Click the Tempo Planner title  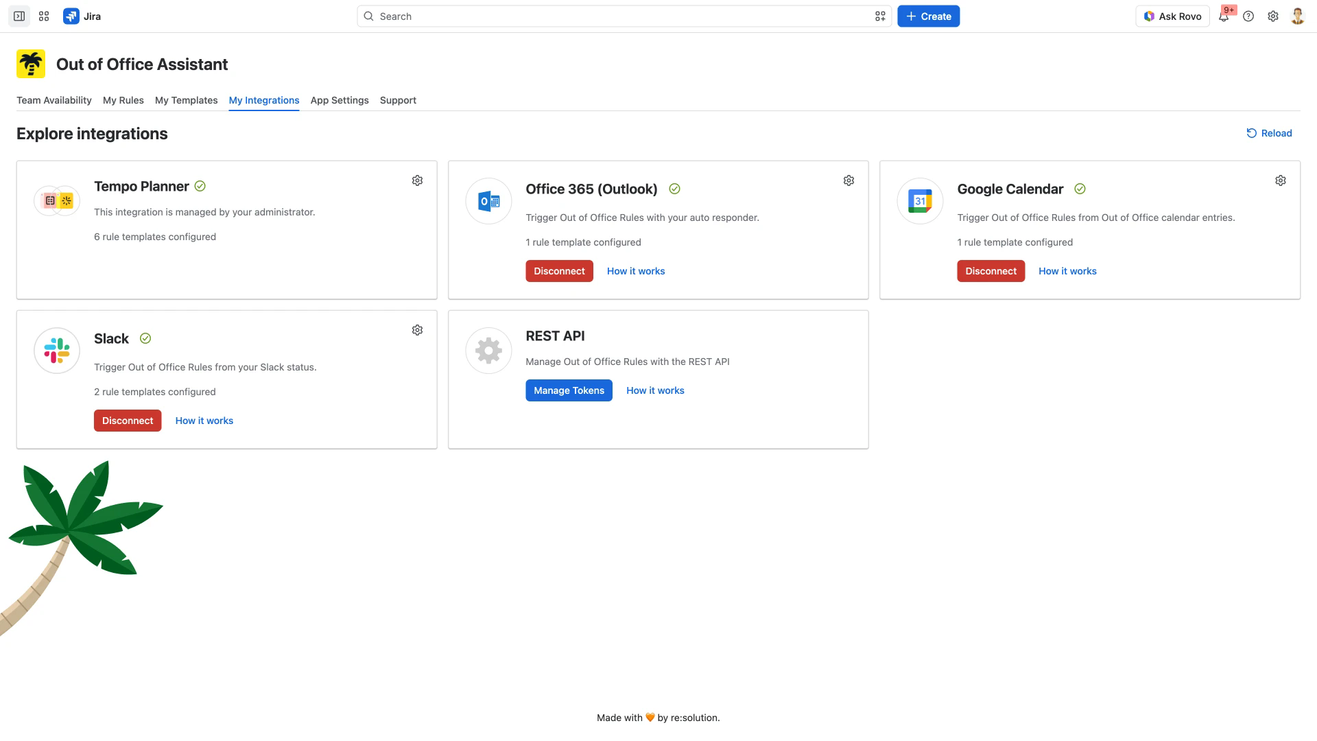coord(141,186)
